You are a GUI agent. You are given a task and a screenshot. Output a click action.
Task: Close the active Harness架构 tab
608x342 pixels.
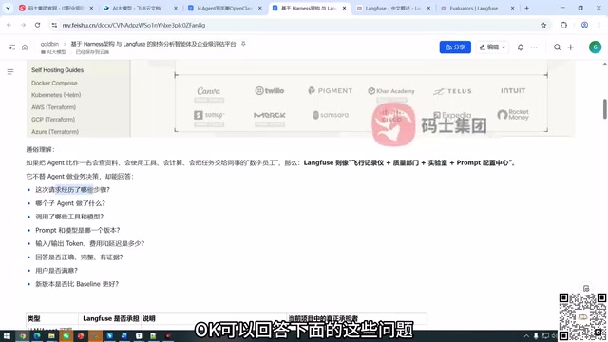point(344,8)
